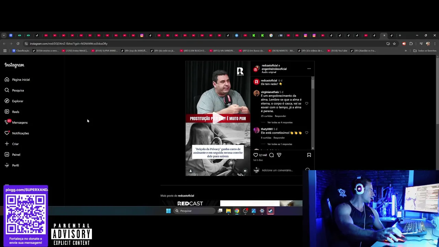
Task: Open Painel dashboard in the sidebar
Action: (12, 155)
